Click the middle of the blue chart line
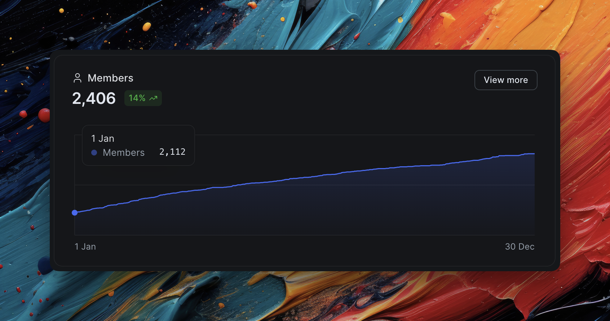Image resolution: width=610 pixels, height=321 pixels. (x=305, y=177)
